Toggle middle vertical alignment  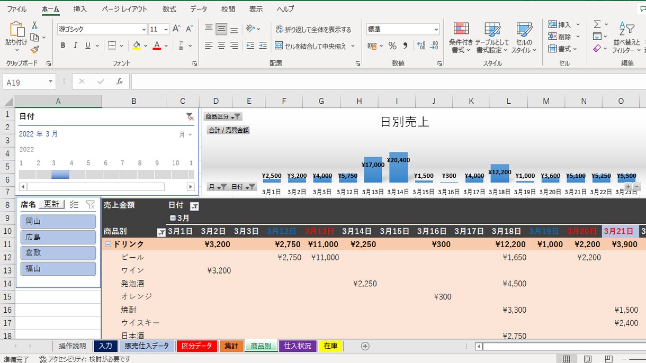coord(221,29)
